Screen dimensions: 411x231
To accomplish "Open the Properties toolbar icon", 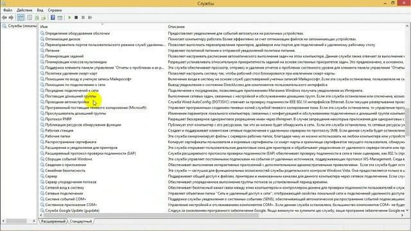I will [x=30, y=17].
